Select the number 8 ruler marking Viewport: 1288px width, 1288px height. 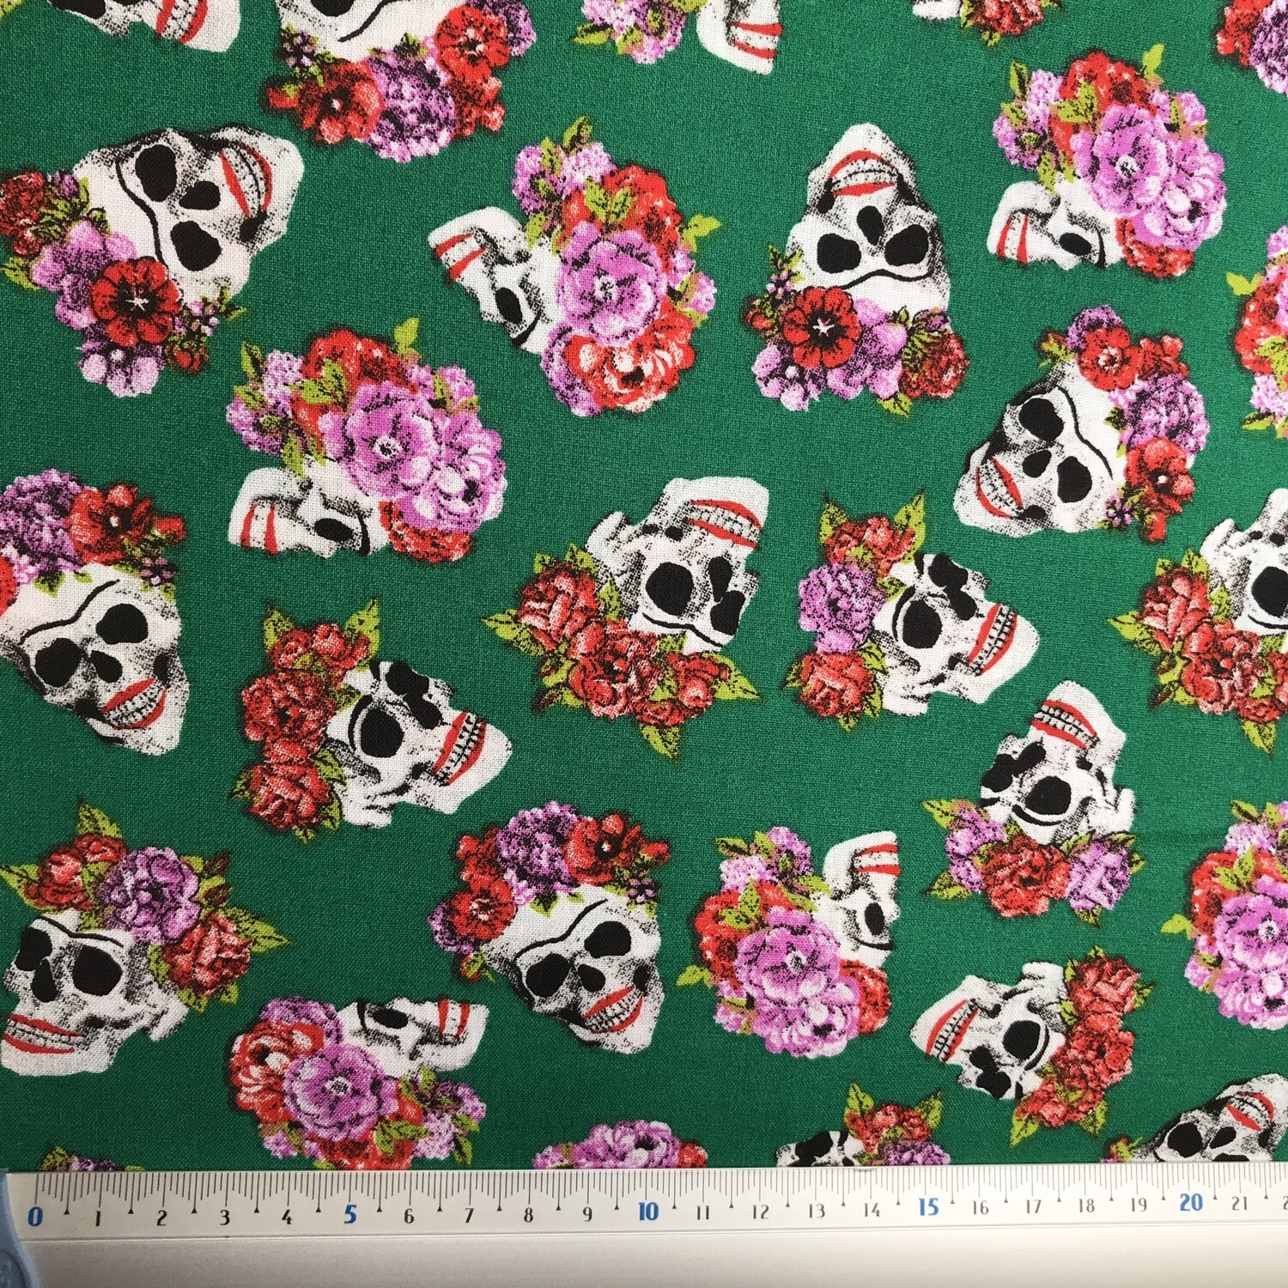coord(528,1214)
